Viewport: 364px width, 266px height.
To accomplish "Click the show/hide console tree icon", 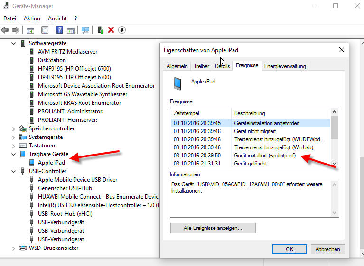I will 30,30.
